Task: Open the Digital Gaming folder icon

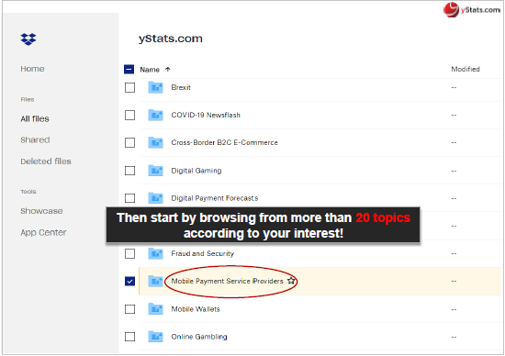Action: pyautogui.click(x=155, y=171)
